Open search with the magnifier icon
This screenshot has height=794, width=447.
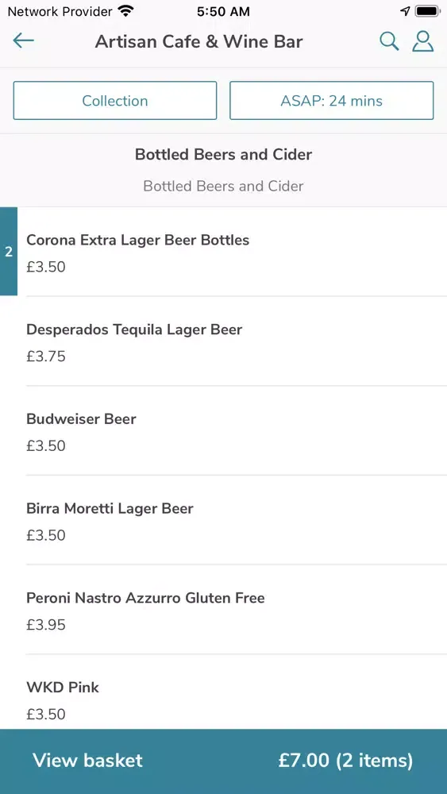click(x=389, y=41)
